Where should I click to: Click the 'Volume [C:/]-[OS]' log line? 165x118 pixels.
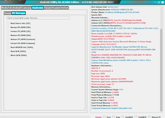[116, 20]
